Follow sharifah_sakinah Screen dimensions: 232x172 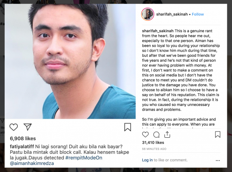point(198,14)
